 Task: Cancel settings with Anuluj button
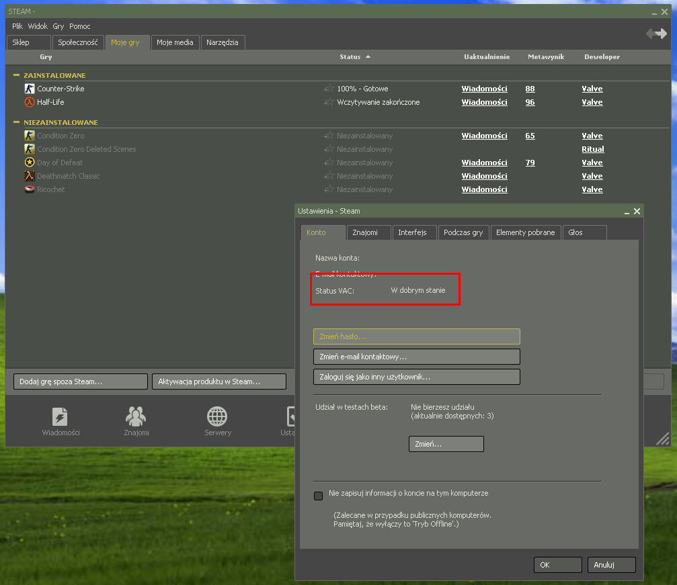coord(611,565)
